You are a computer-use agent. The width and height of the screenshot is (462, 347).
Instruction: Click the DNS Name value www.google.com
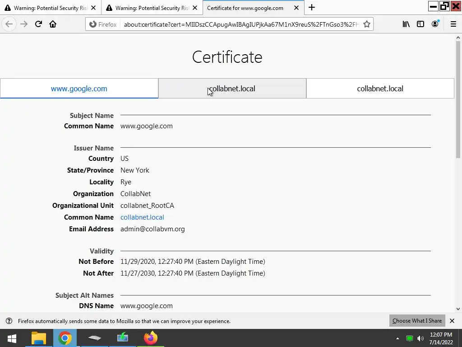147,306
